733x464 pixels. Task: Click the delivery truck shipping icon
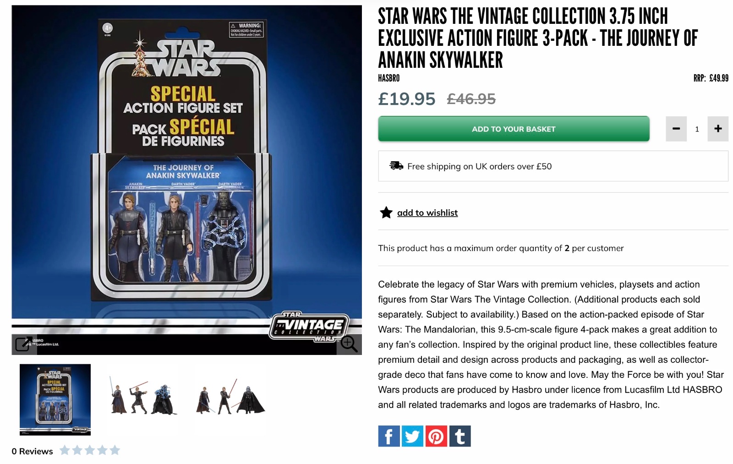click(x=396, y=166)
